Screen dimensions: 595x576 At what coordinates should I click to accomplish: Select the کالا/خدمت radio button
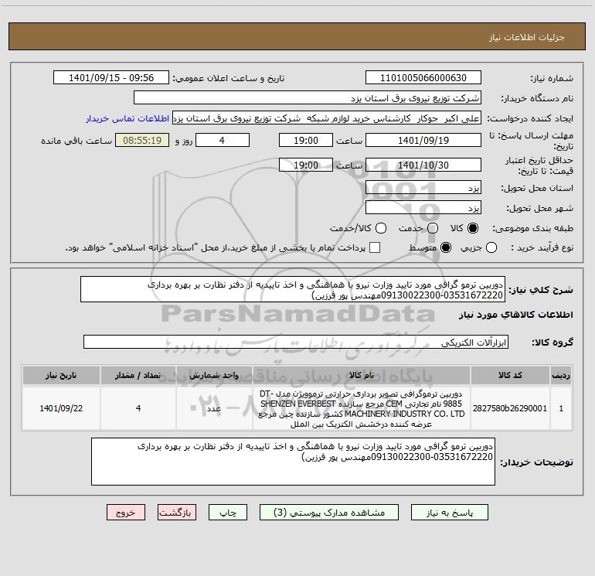coord(381,228)
